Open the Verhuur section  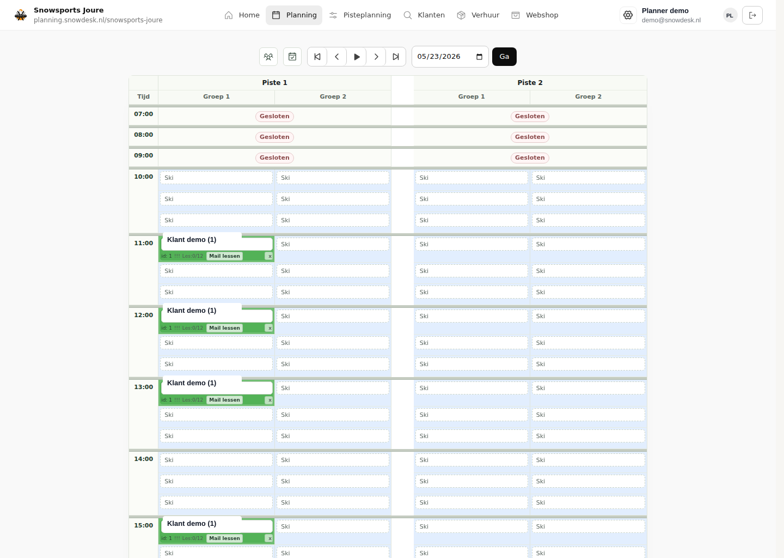[x=478, y=15]
